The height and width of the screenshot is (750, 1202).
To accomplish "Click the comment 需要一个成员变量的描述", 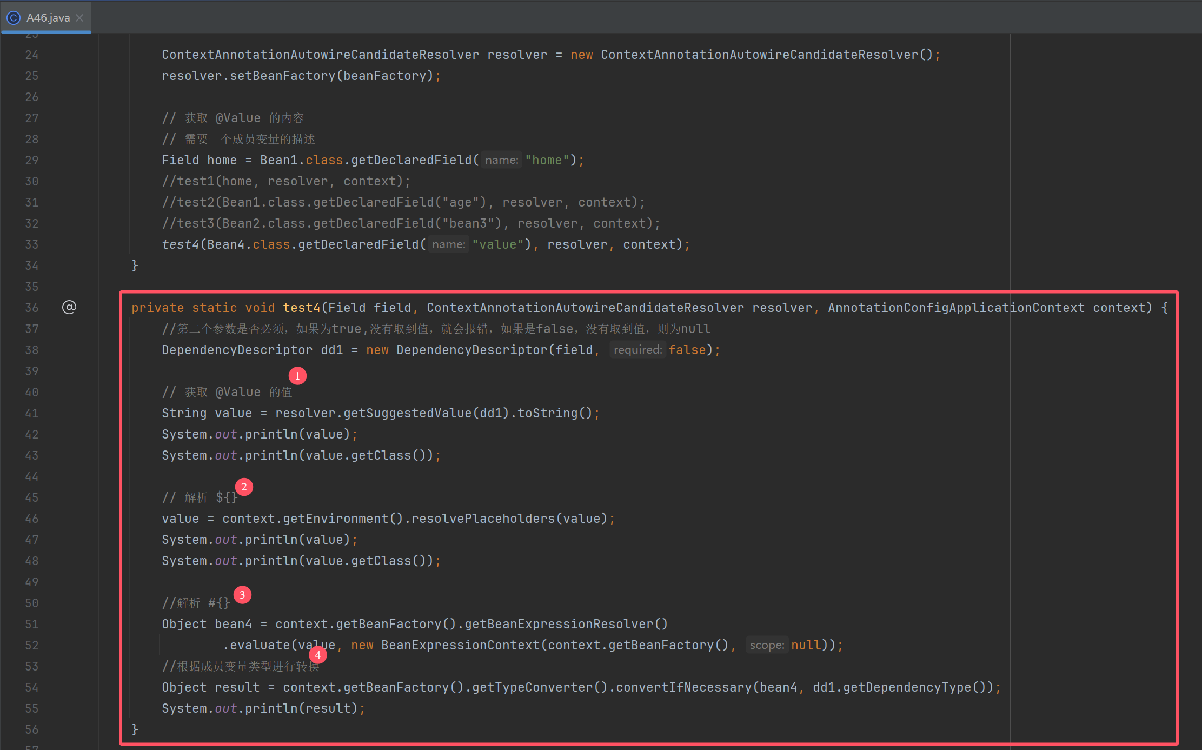I will (238, 139).
